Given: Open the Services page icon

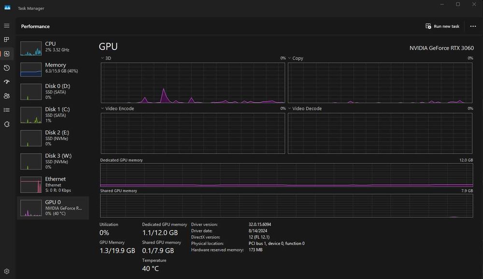Looking at the screenshot, I should click(7, 124).
